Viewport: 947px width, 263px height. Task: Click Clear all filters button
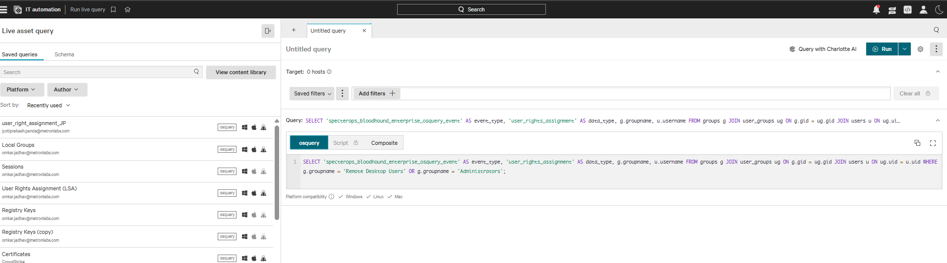click(916, 93)
